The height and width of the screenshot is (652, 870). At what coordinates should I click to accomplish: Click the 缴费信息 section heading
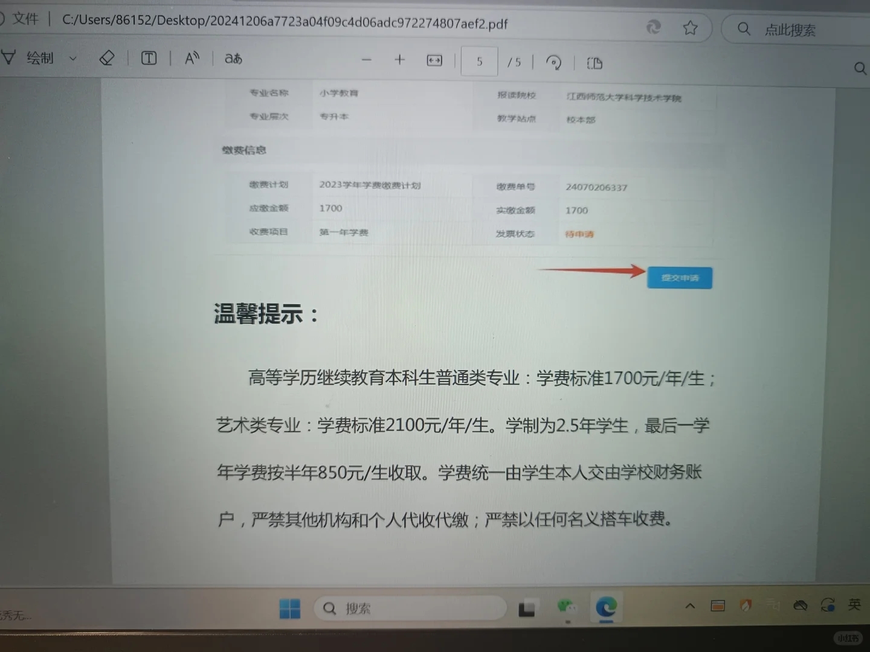[x=244, y=150]
